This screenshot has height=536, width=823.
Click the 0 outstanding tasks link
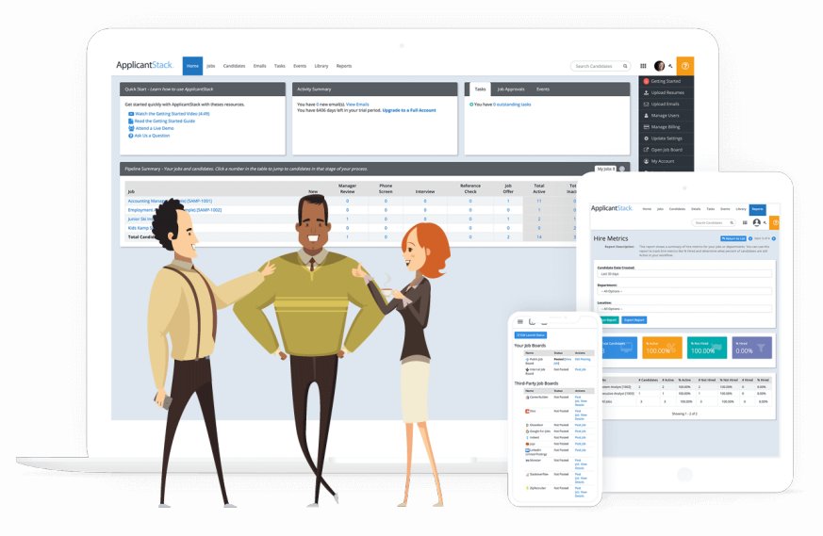point(512,105)
